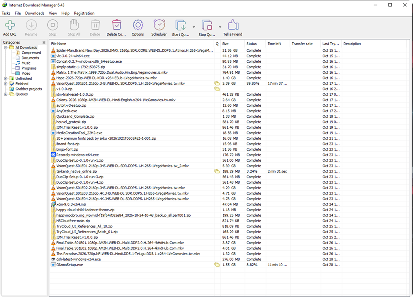This screenshot has width=413, height=298.
Task: Open the View menu
Action: click(53, 13)
